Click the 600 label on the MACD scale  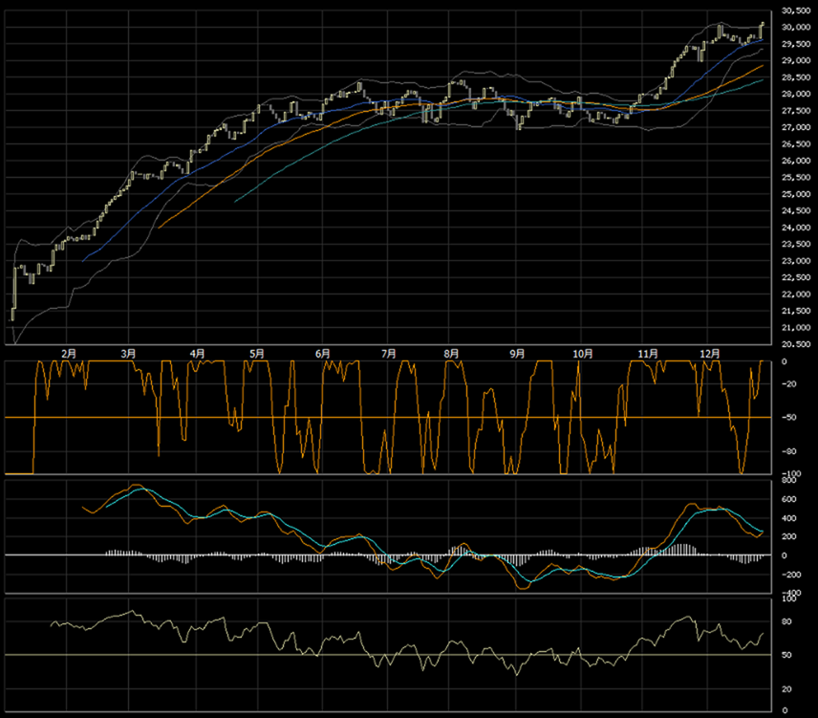click(x=788, y=499)
